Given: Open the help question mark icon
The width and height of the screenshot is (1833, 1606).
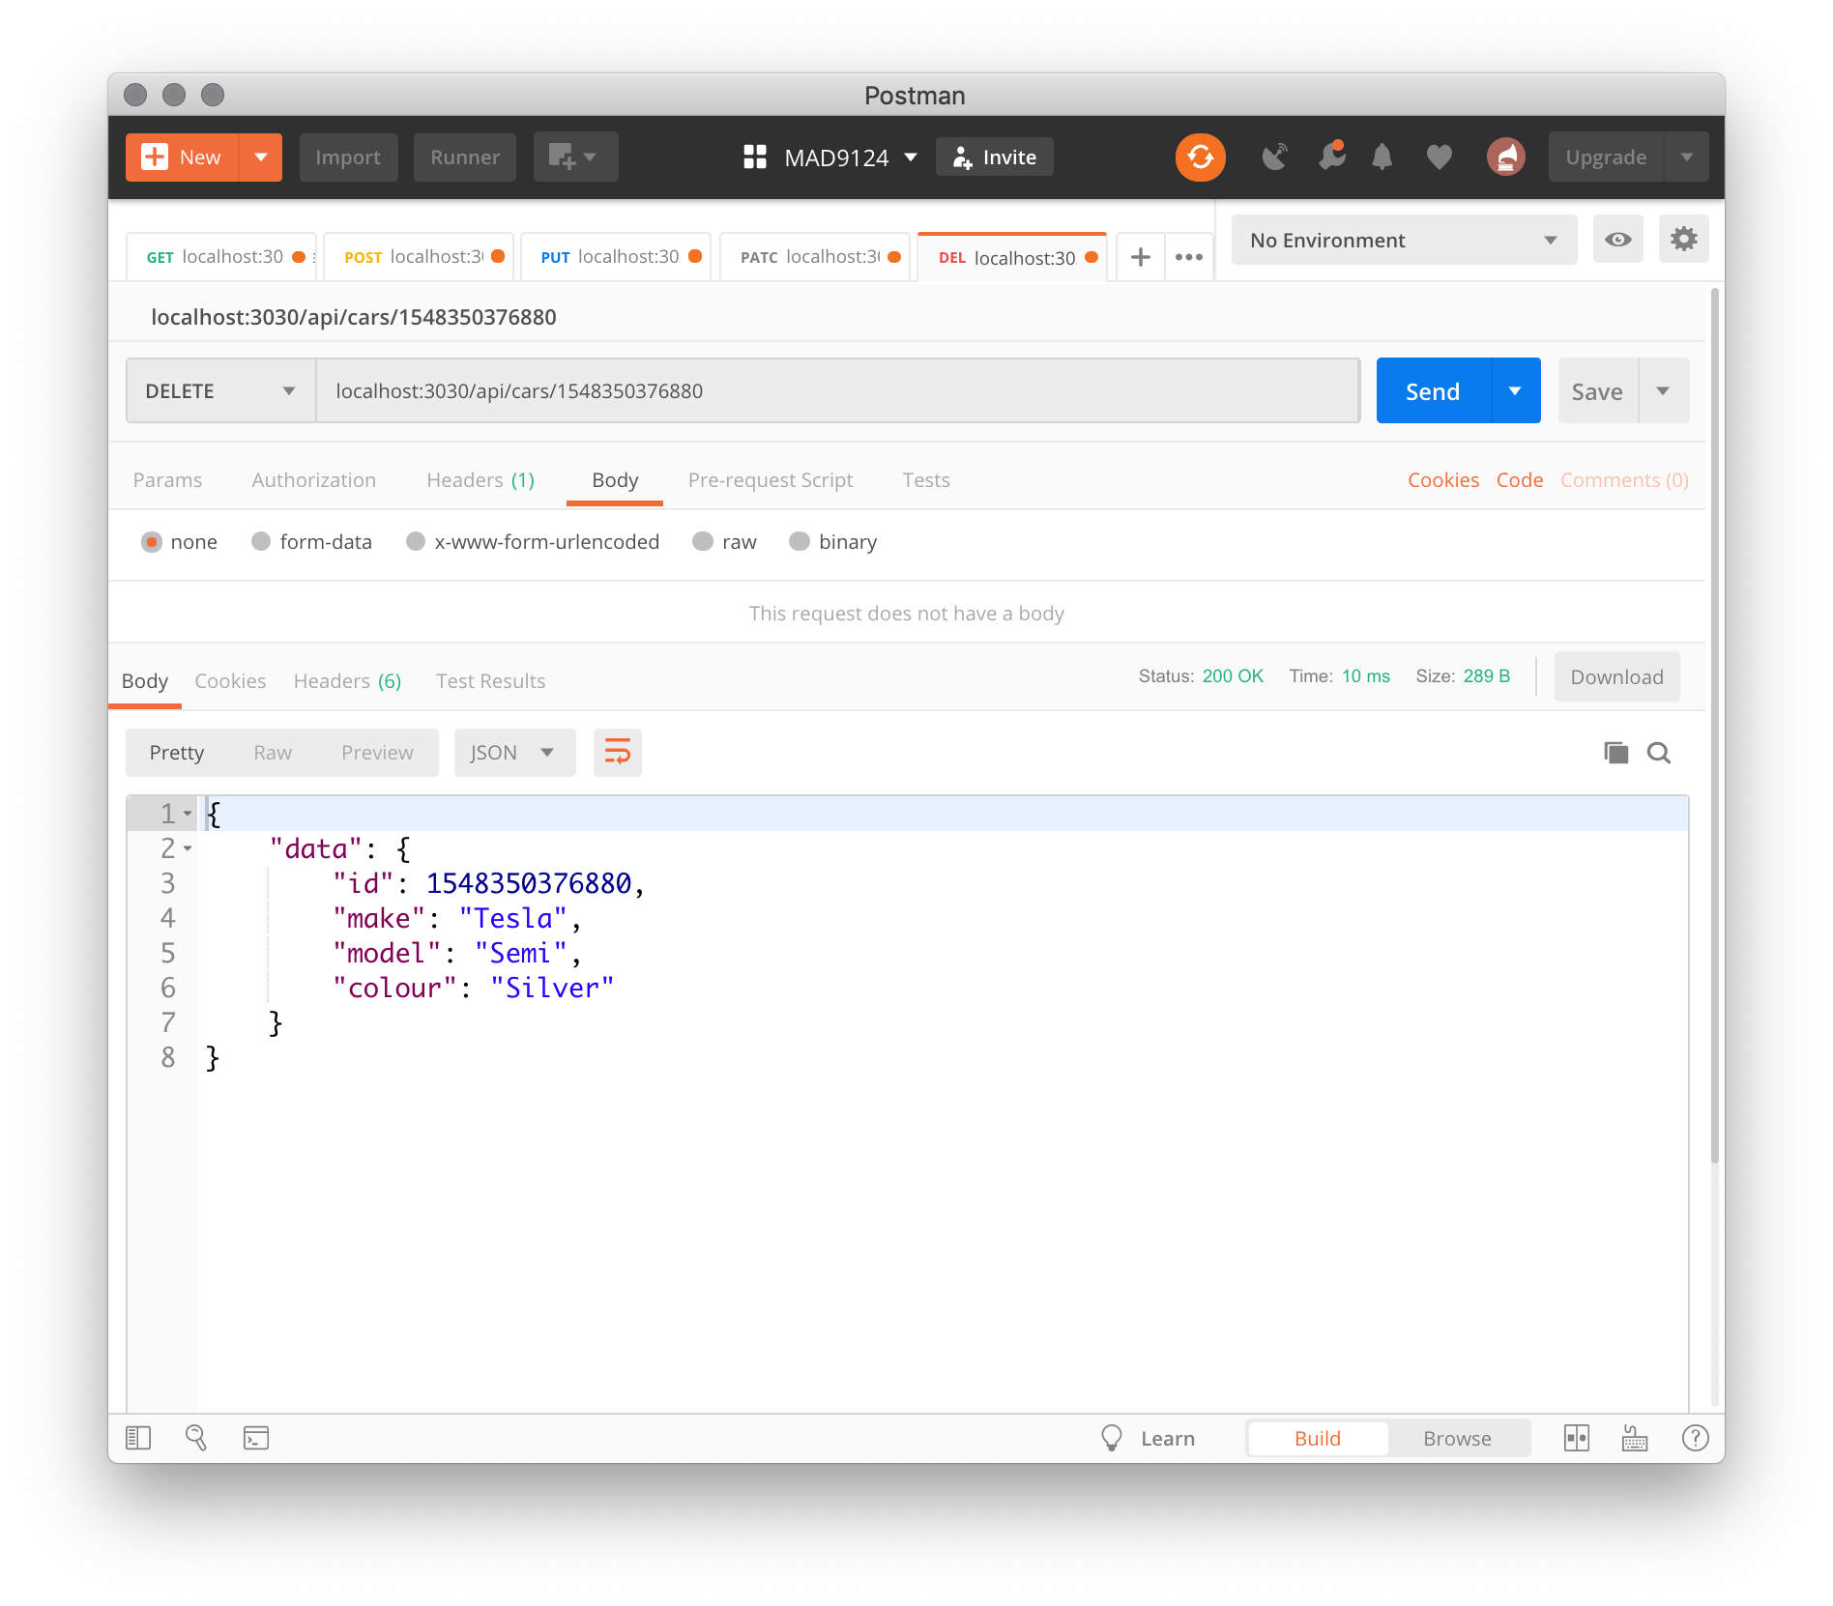Looking at the screenshot, I should (1695, 1438).
